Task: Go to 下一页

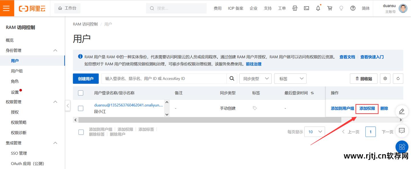Action: click(388, 132)
